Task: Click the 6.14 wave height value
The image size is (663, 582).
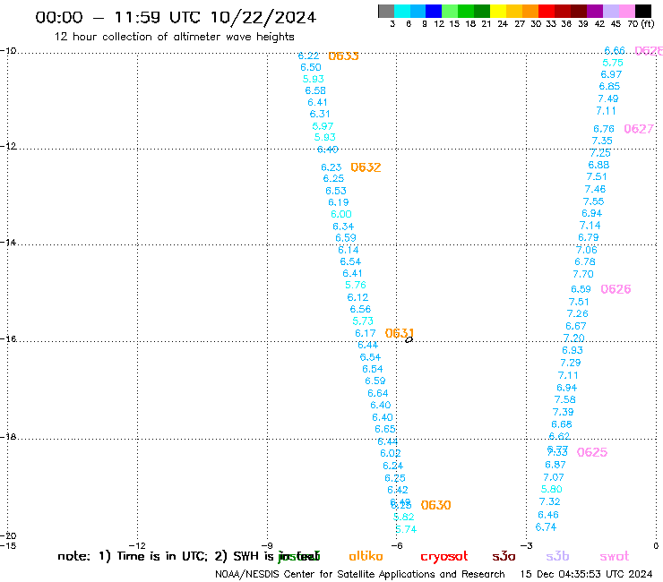Action: point(348,250)
